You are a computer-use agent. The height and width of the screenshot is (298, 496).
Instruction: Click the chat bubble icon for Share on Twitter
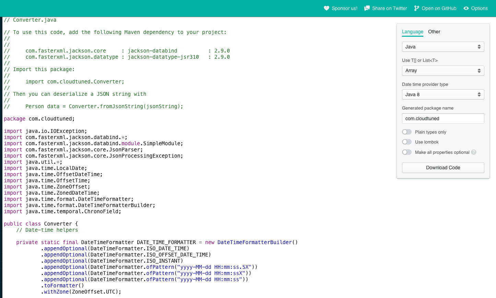point(367,8)
